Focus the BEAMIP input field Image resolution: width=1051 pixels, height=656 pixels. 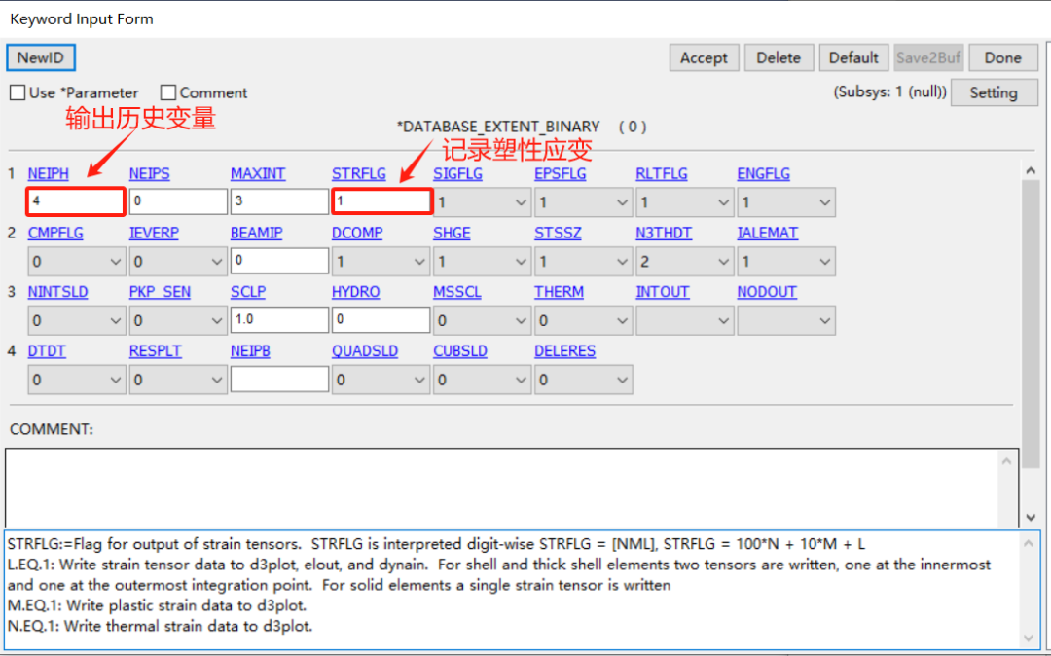point(279,261)
